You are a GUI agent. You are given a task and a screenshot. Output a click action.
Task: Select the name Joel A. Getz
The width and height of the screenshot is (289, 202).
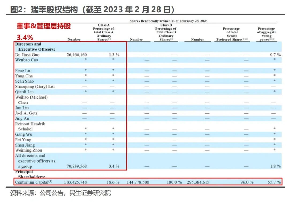click(x=26, y=113)
